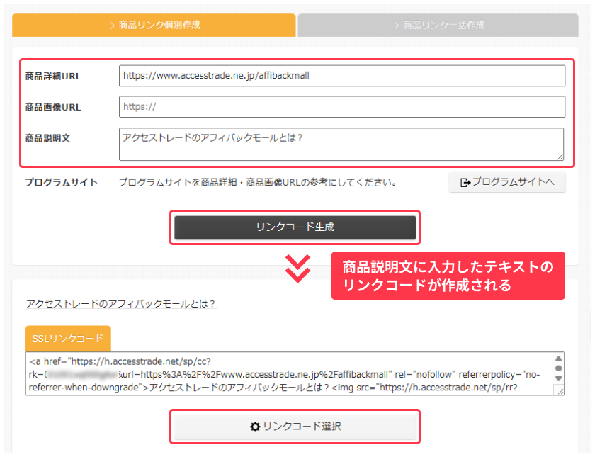
Task: Click the chevron on 商品リンク個別作成 tab
Action: [x=113, y=26]
